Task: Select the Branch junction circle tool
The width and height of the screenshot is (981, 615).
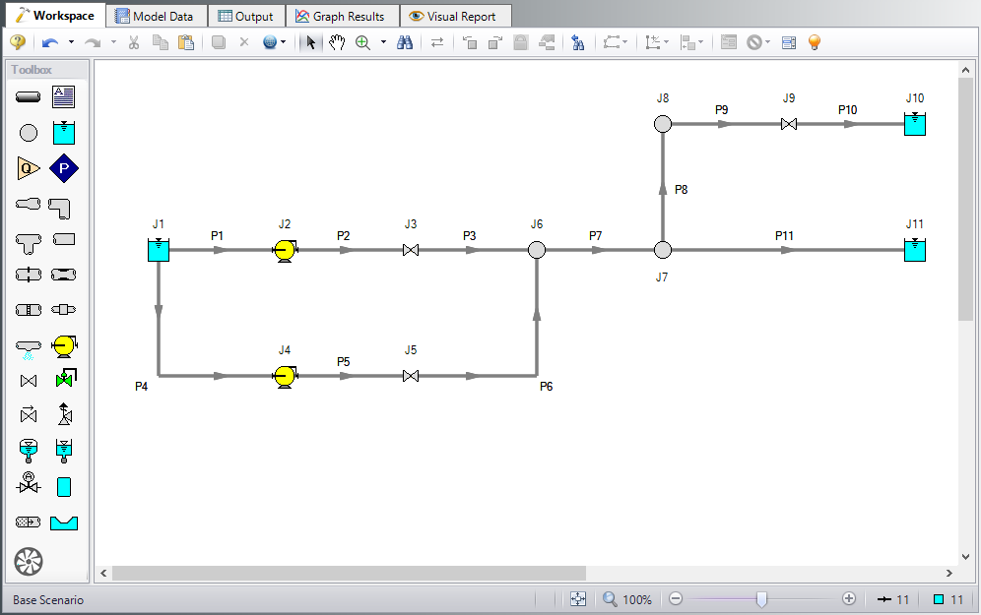Action: (28, 132)
